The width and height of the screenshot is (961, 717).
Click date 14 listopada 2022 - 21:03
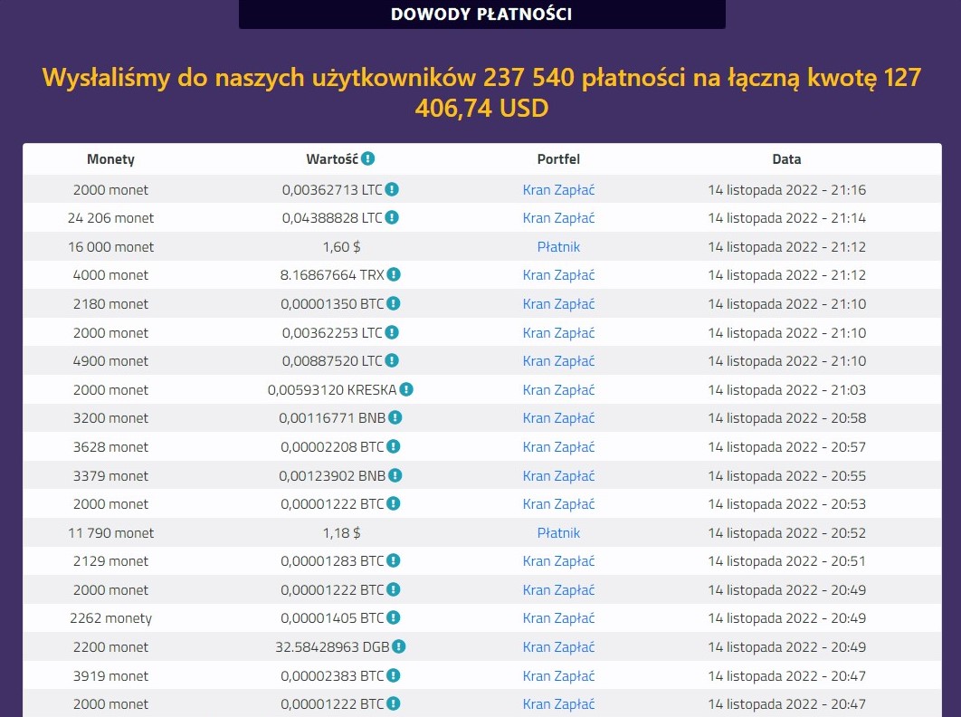coord(786,390)
